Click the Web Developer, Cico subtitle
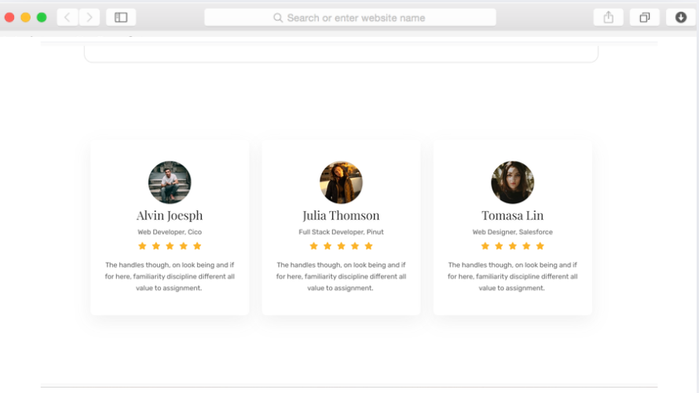 170,232
